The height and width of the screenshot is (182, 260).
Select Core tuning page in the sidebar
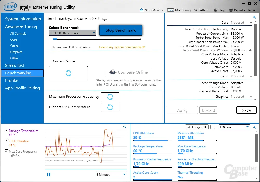pos(14,40)
